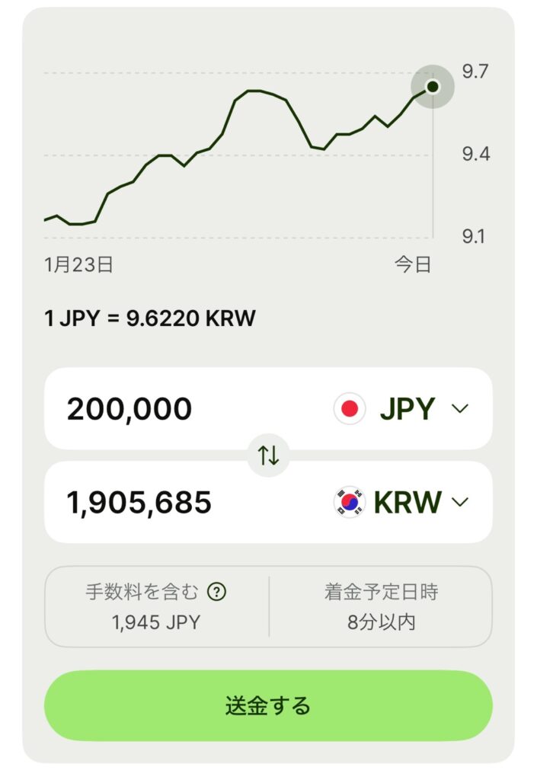Click the 1月23日 chart date label

point(79,264)
